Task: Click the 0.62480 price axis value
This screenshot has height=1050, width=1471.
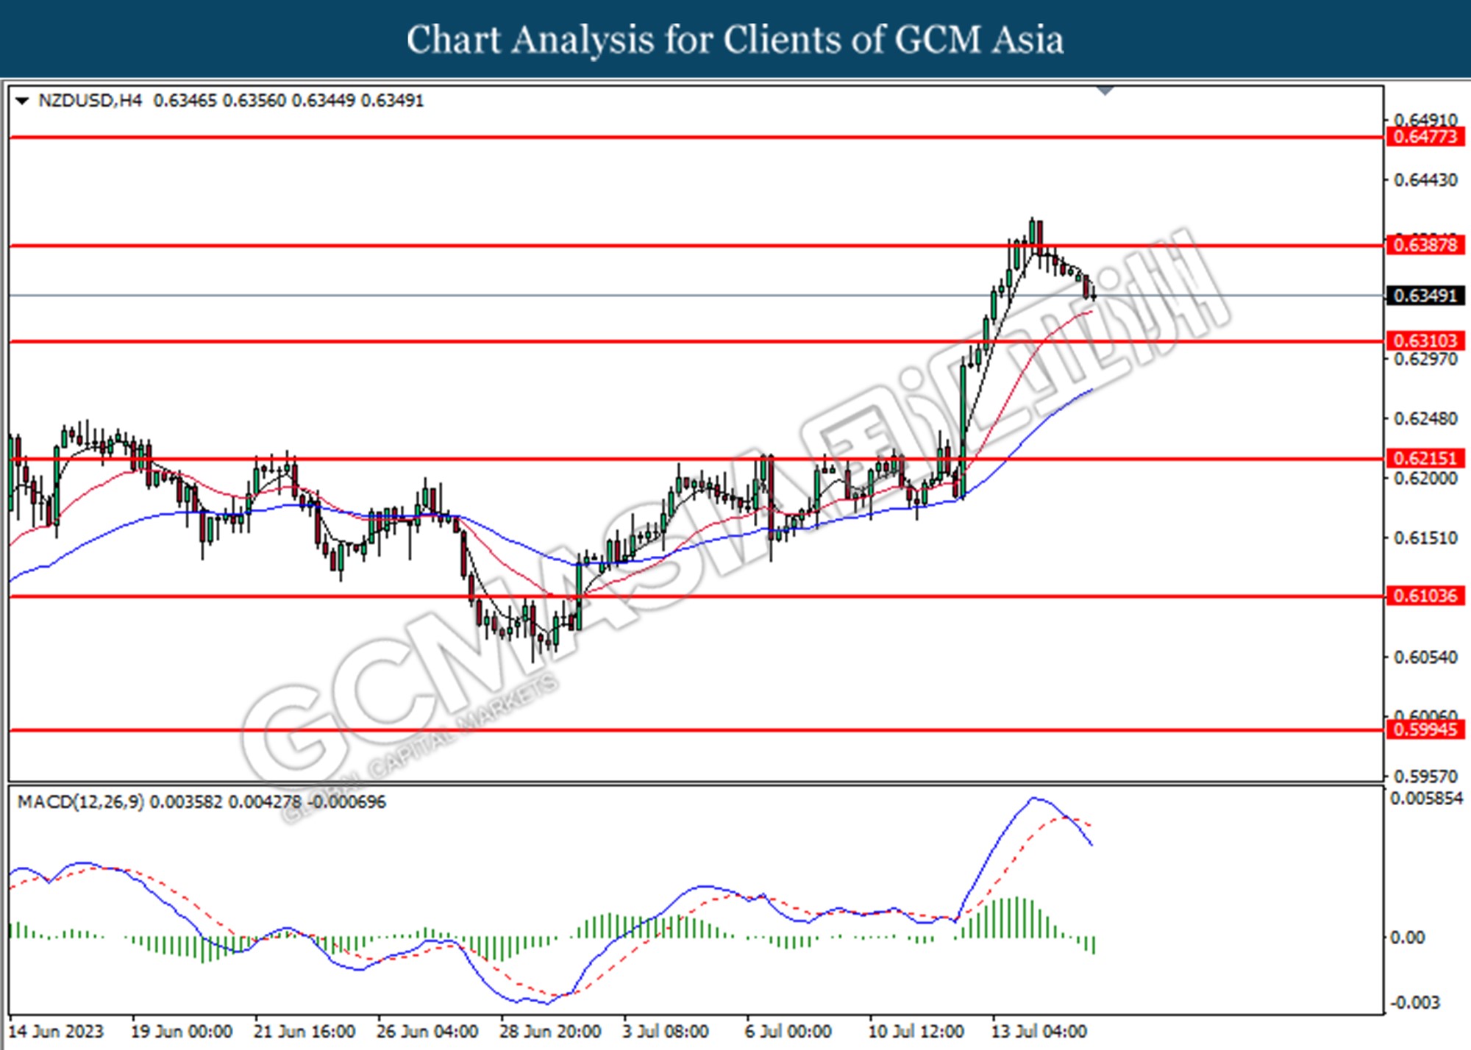Action: [x=1425, y=418]
